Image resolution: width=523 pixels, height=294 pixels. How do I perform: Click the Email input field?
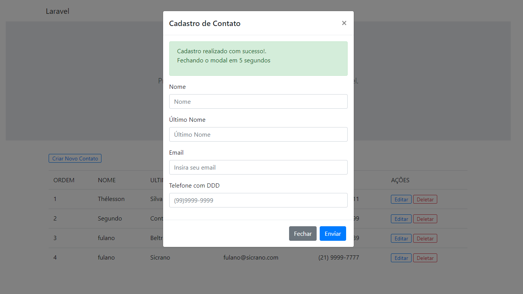[258, 167]
